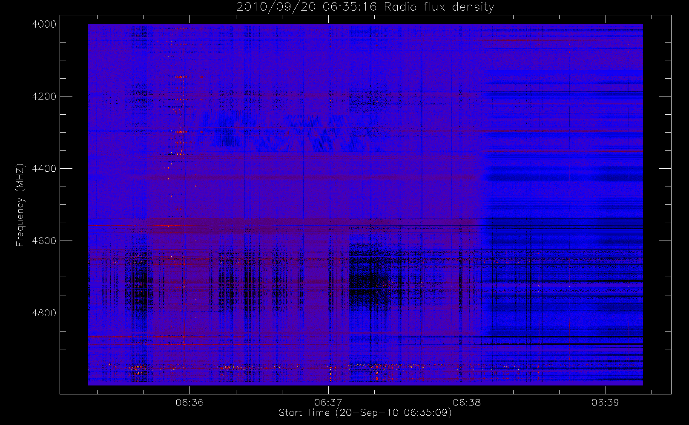This screenshot has width=689, height=425.
Task: Click the 06:37 time tick label
Action: pyautogui.click(x=328, y=402)
